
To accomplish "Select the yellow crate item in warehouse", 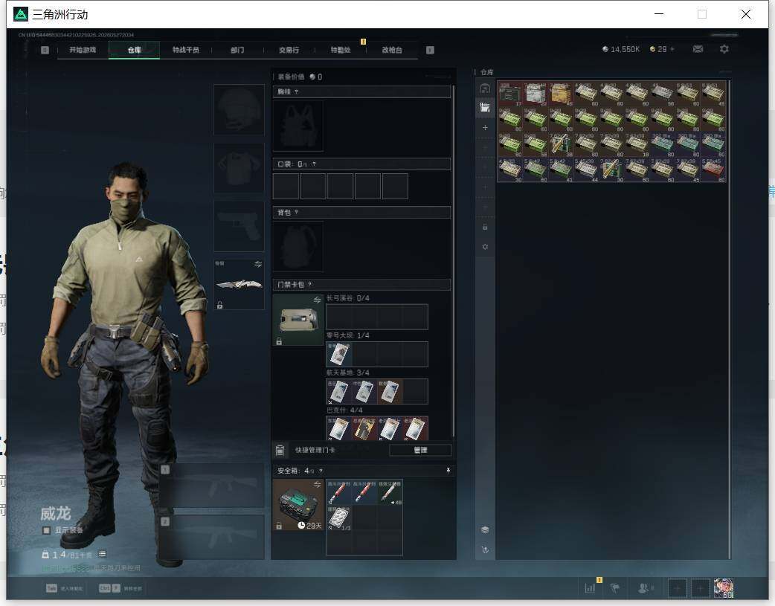I will [x=561, y=94].
